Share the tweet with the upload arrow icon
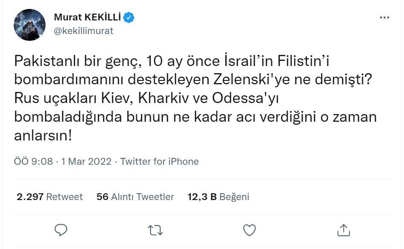 click(x=343, y=230)
